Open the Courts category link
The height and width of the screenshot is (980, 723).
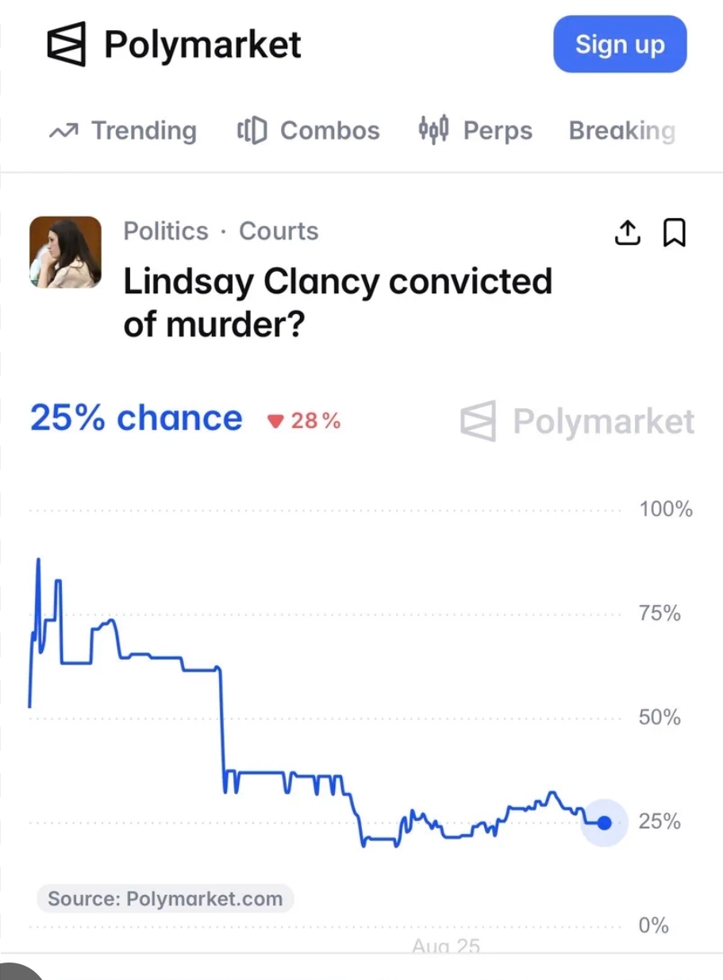tap(279, 231)
